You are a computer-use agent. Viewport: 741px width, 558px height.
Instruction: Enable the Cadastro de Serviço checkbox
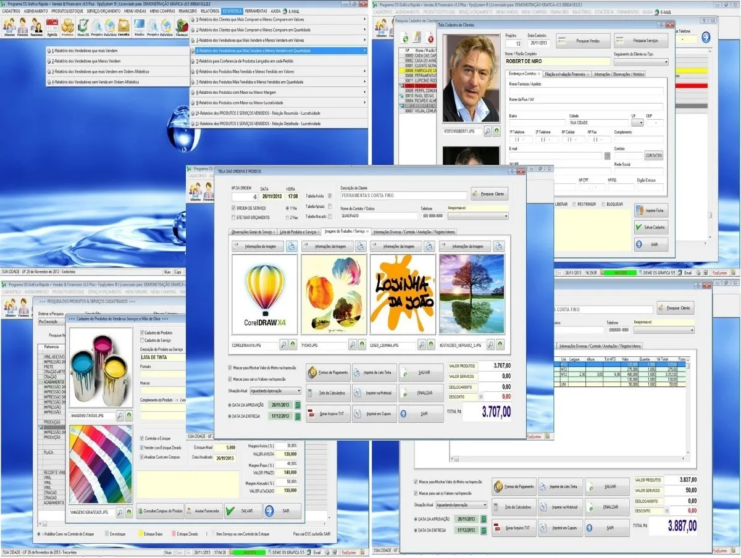[141, 340]
